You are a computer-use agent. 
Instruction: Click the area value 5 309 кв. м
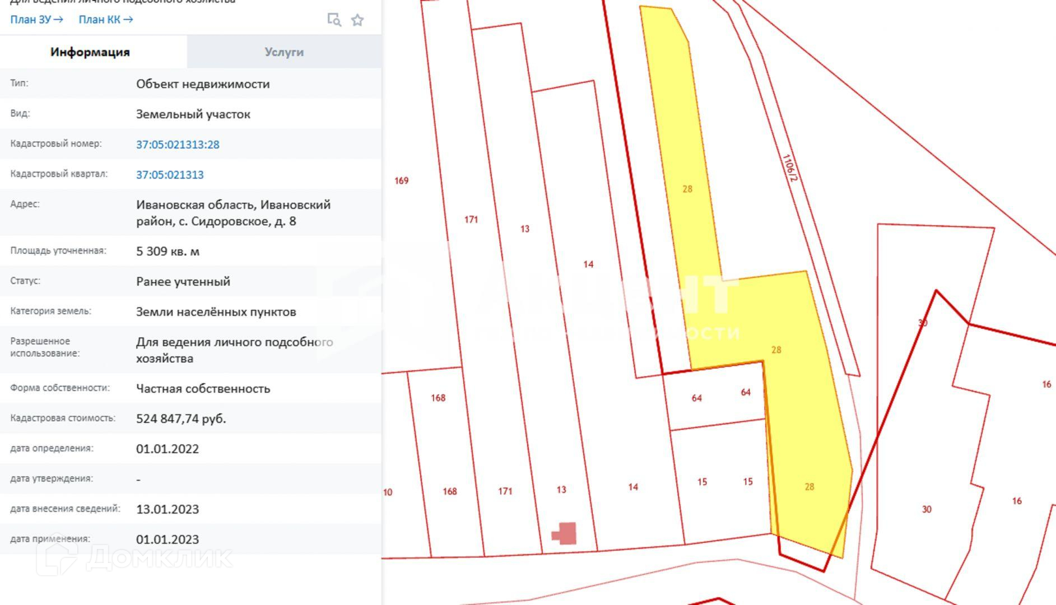(168, 252)
